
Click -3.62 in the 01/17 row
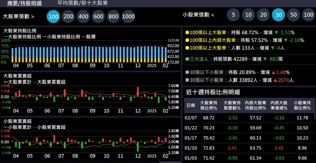click(279, 138)
